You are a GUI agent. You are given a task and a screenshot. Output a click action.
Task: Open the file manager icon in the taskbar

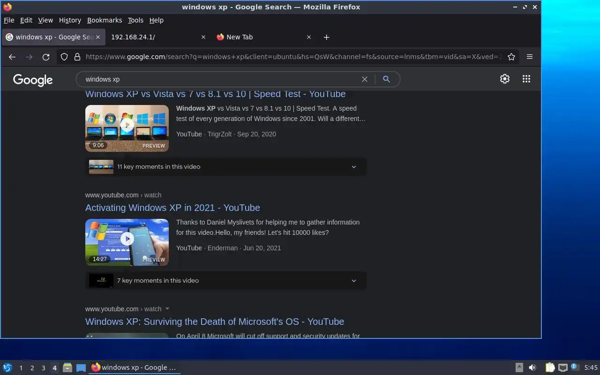(x=67, y=367)
